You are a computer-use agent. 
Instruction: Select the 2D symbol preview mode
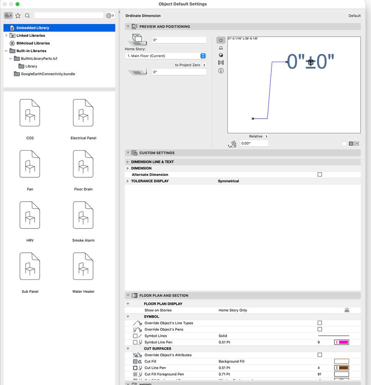[x=221, y=40]
